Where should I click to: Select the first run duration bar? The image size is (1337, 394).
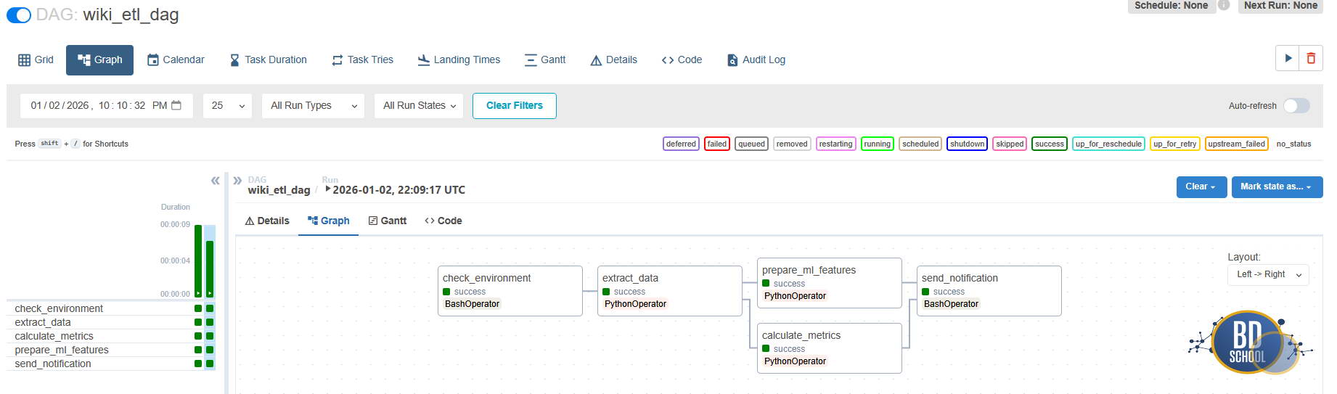point(198,261)
